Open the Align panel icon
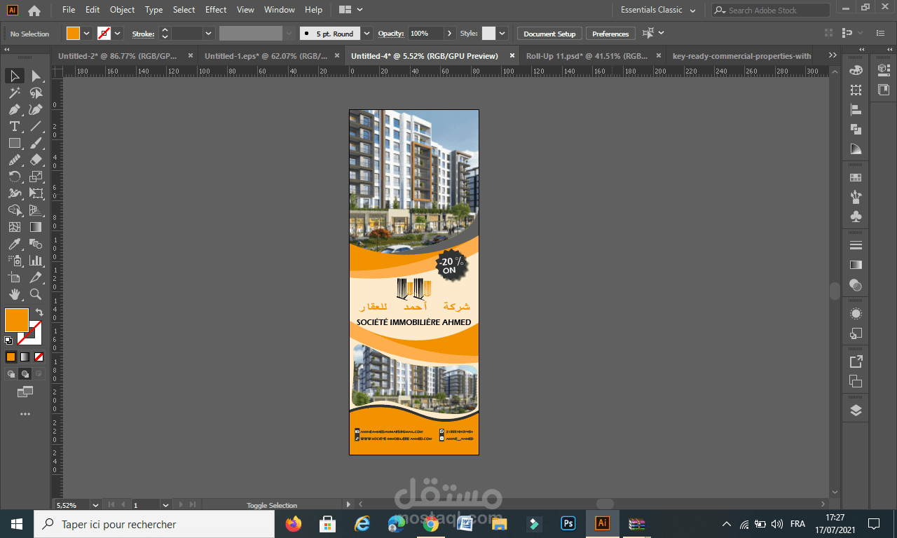The image size is (897, 538). click(x=856, y=109)
